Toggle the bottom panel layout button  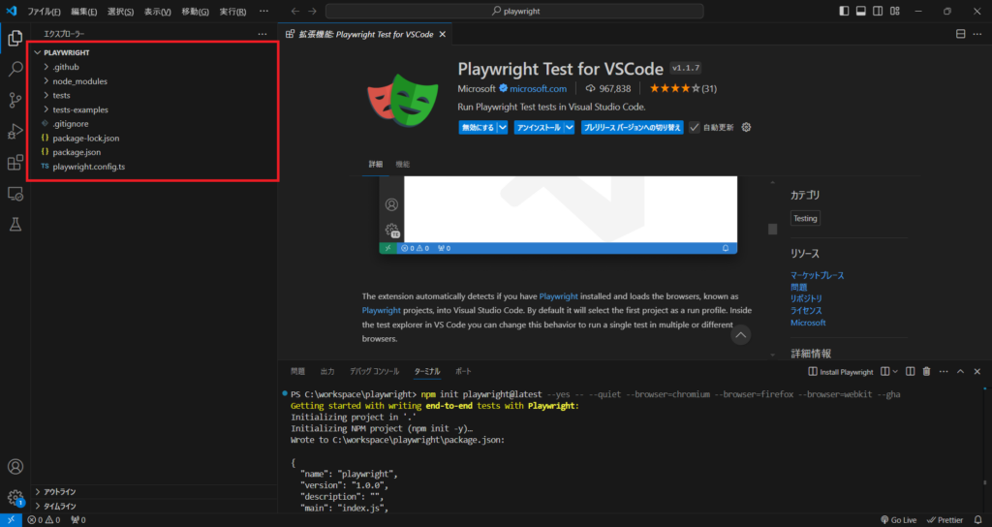(860, 11)
